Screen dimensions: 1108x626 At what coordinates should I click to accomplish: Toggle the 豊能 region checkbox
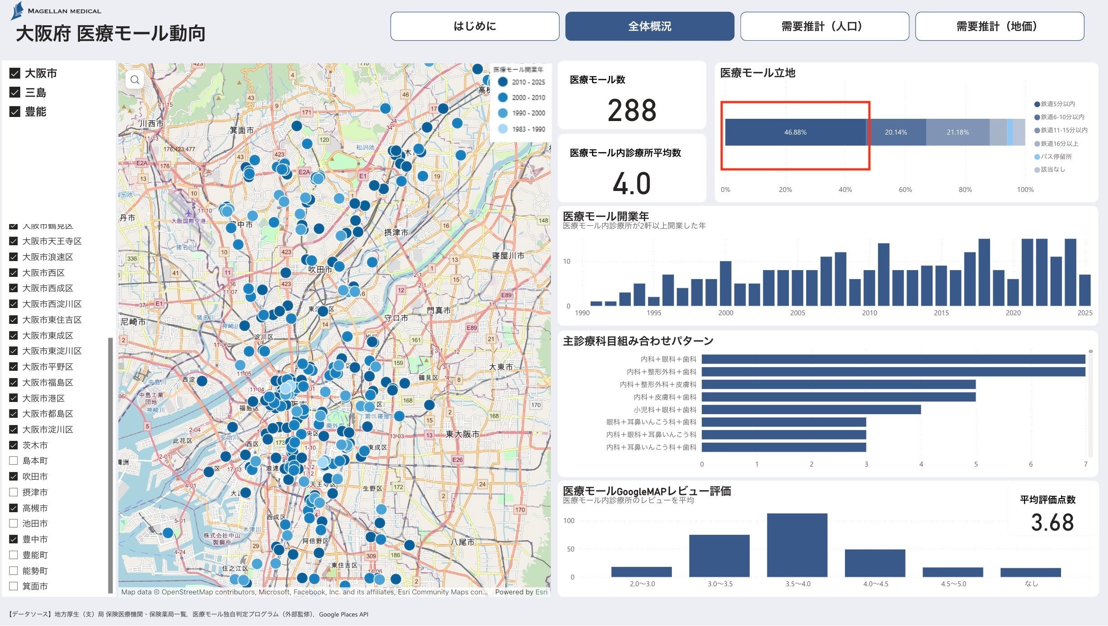point(15,112)
